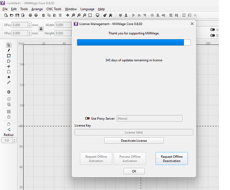Open the Tools menu
Screen dimensions: 230x190
[24, 9]
